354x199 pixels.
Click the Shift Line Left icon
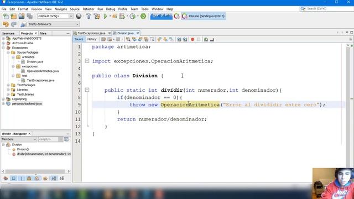(x=179, y=39)
